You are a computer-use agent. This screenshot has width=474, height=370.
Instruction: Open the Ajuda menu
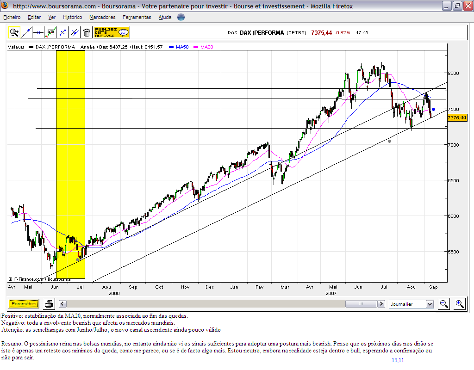[x=165, y=17]
